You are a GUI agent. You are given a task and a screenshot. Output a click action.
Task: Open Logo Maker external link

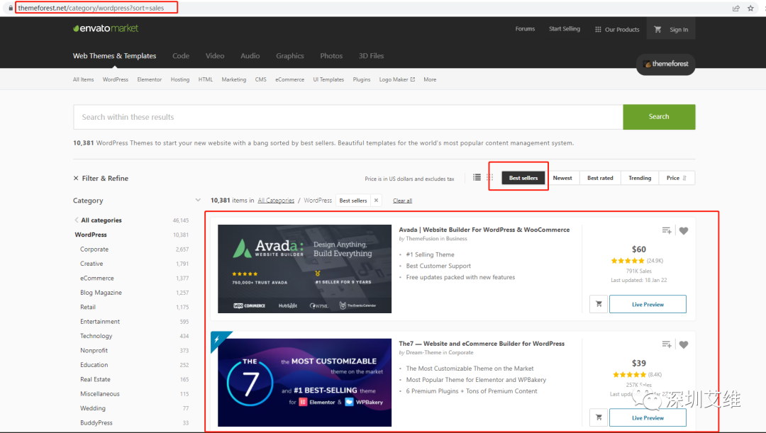coord(396,79)
